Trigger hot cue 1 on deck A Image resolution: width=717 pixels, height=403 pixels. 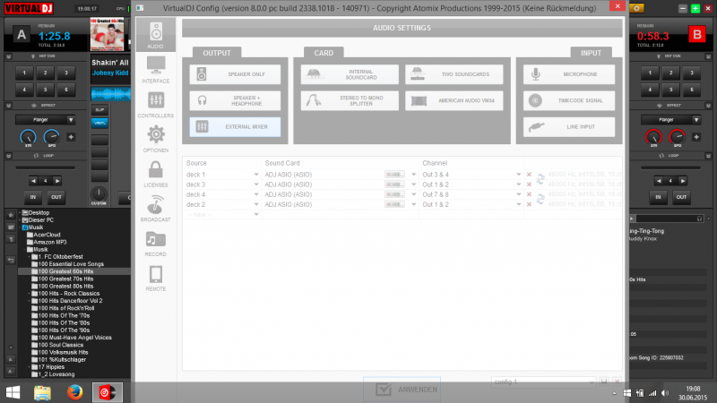coord(24,73)
